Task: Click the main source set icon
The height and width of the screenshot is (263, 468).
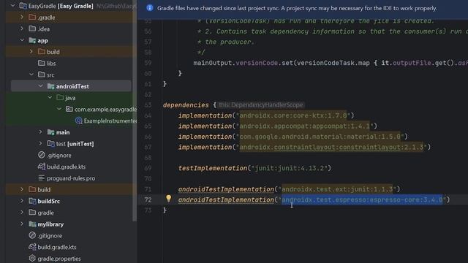Action: 50,131
